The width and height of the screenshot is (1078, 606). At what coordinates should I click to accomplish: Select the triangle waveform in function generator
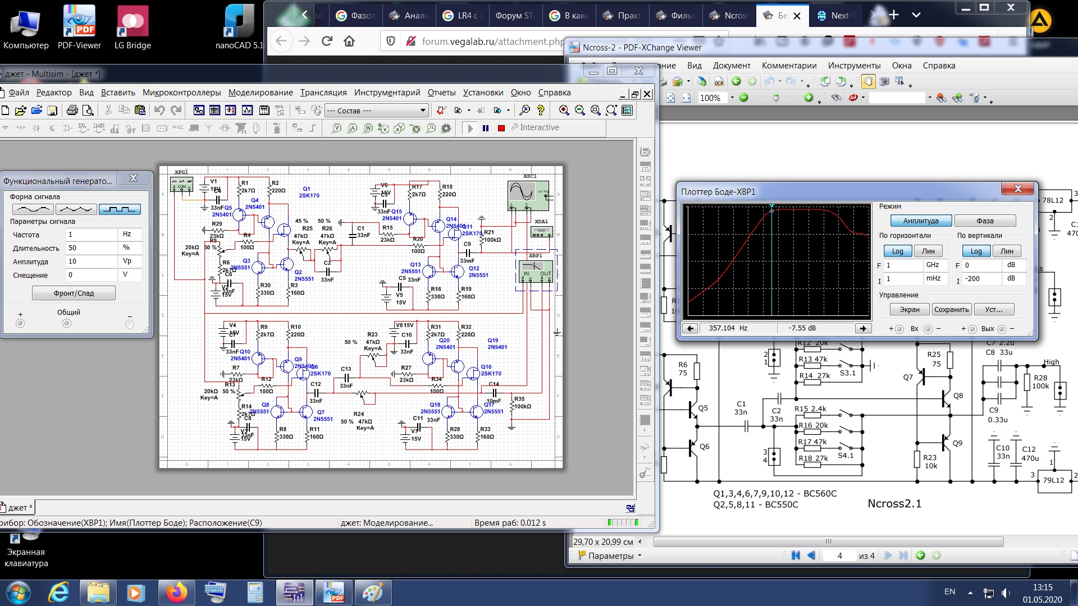point(76,209)
